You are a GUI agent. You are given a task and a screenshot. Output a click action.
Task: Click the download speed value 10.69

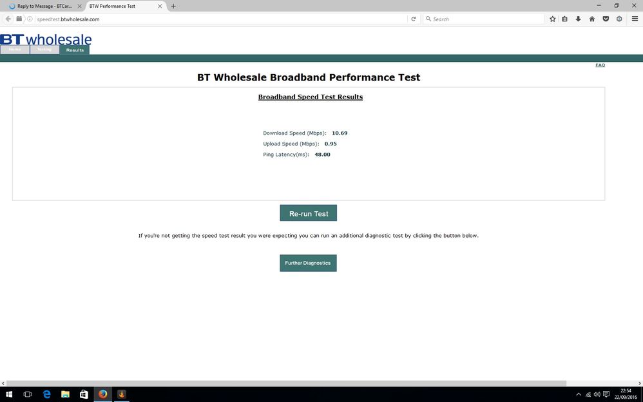pyautogui.click(x=340, y=133)
